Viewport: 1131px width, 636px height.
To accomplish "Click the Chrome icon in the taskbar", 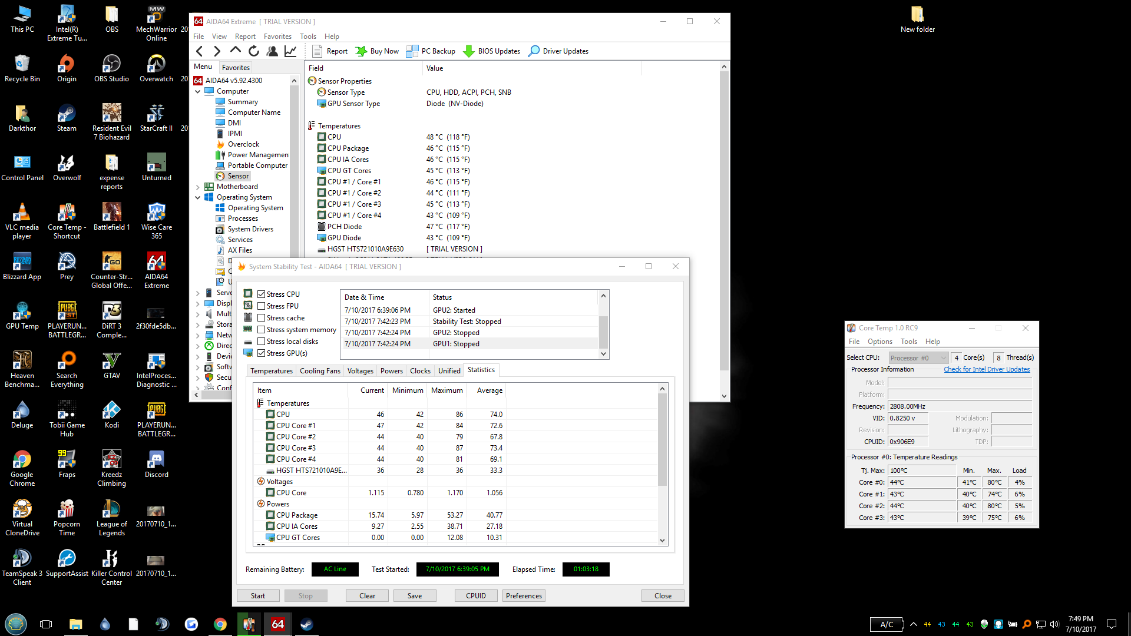I will coord(220,624).
